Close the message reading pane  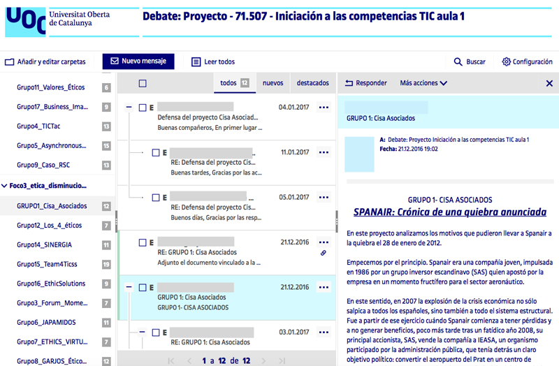(549, 83)
